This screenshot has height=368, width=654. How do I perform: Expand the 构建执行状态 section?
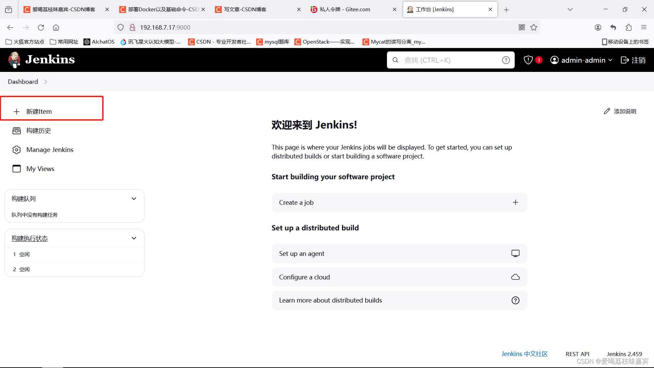134,238
